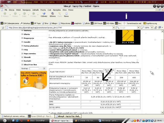Click the DLA FIRM logo image
Viewport: 164px width, 123px height.
pos(128,37)
